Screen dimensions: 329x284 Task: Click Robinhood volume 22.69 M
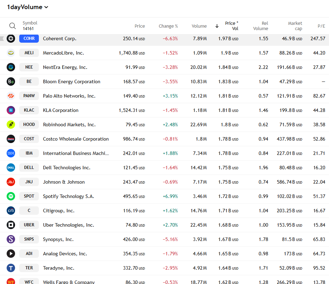click(198, 125)
